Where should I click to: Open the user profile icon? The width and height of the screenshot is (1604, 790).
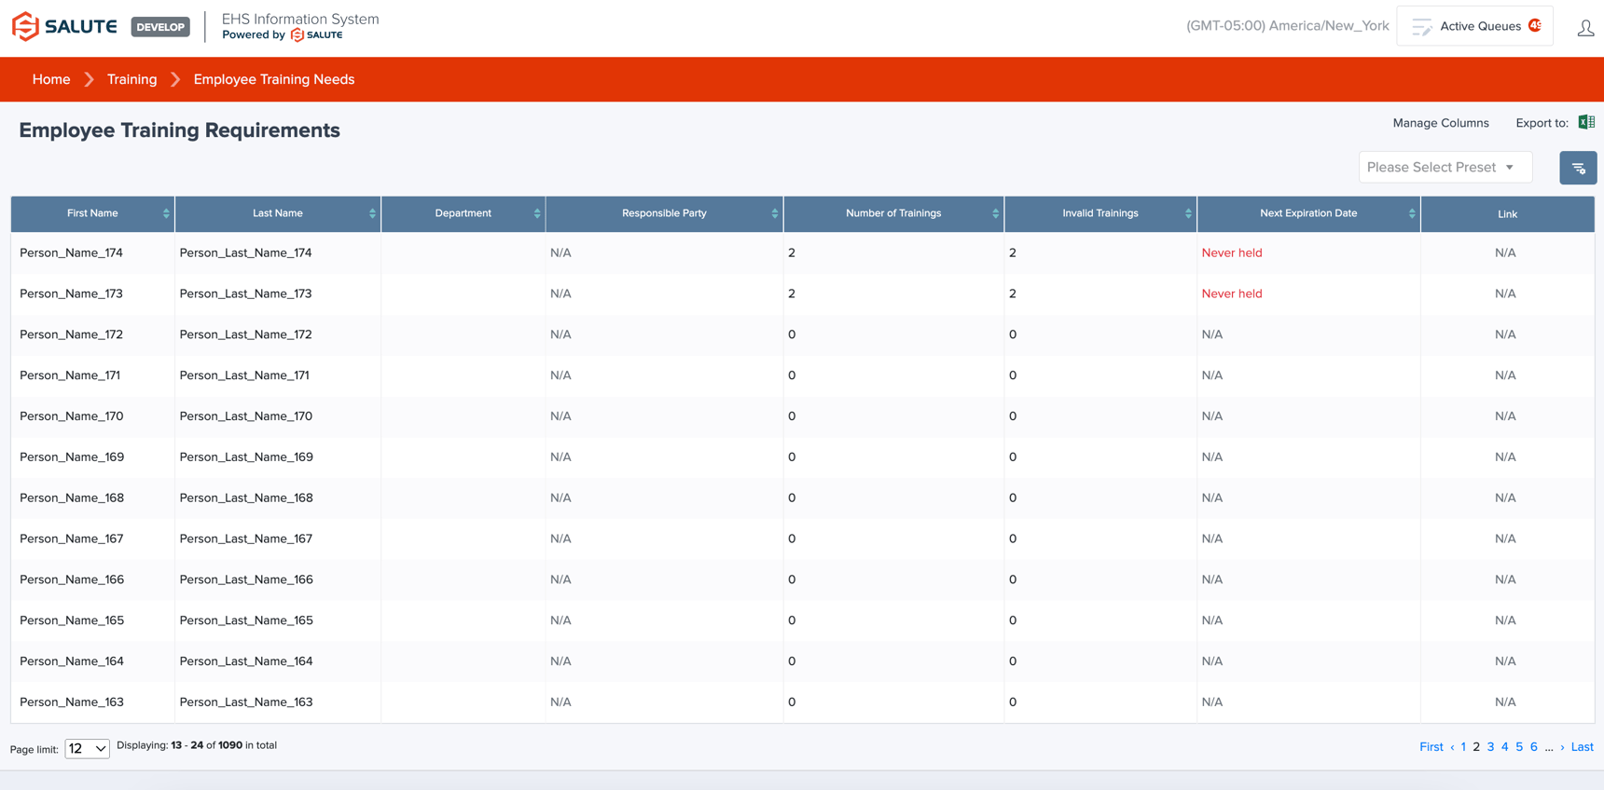coord(1585,28)
